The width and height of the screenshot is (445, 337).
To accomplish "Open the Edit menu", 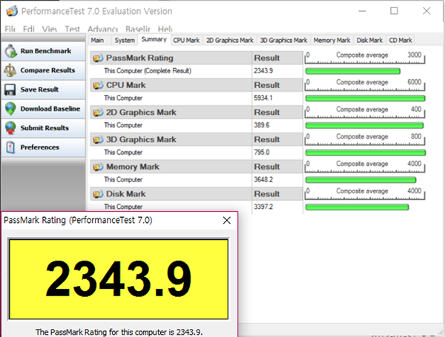I will [29, 29].
